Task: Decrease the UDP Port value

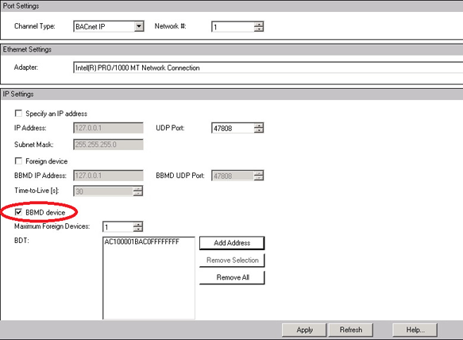Action: [x=259, y=130]
